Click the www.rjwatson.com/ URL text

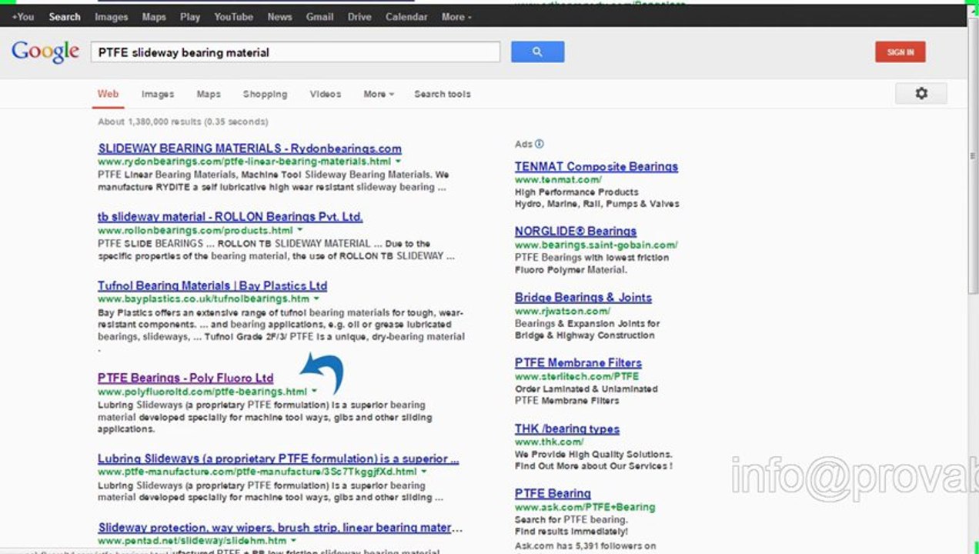click(x=563, y=311)
